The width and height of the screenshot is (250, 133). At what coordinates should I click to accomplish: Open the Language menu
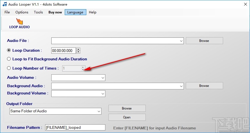75,12
